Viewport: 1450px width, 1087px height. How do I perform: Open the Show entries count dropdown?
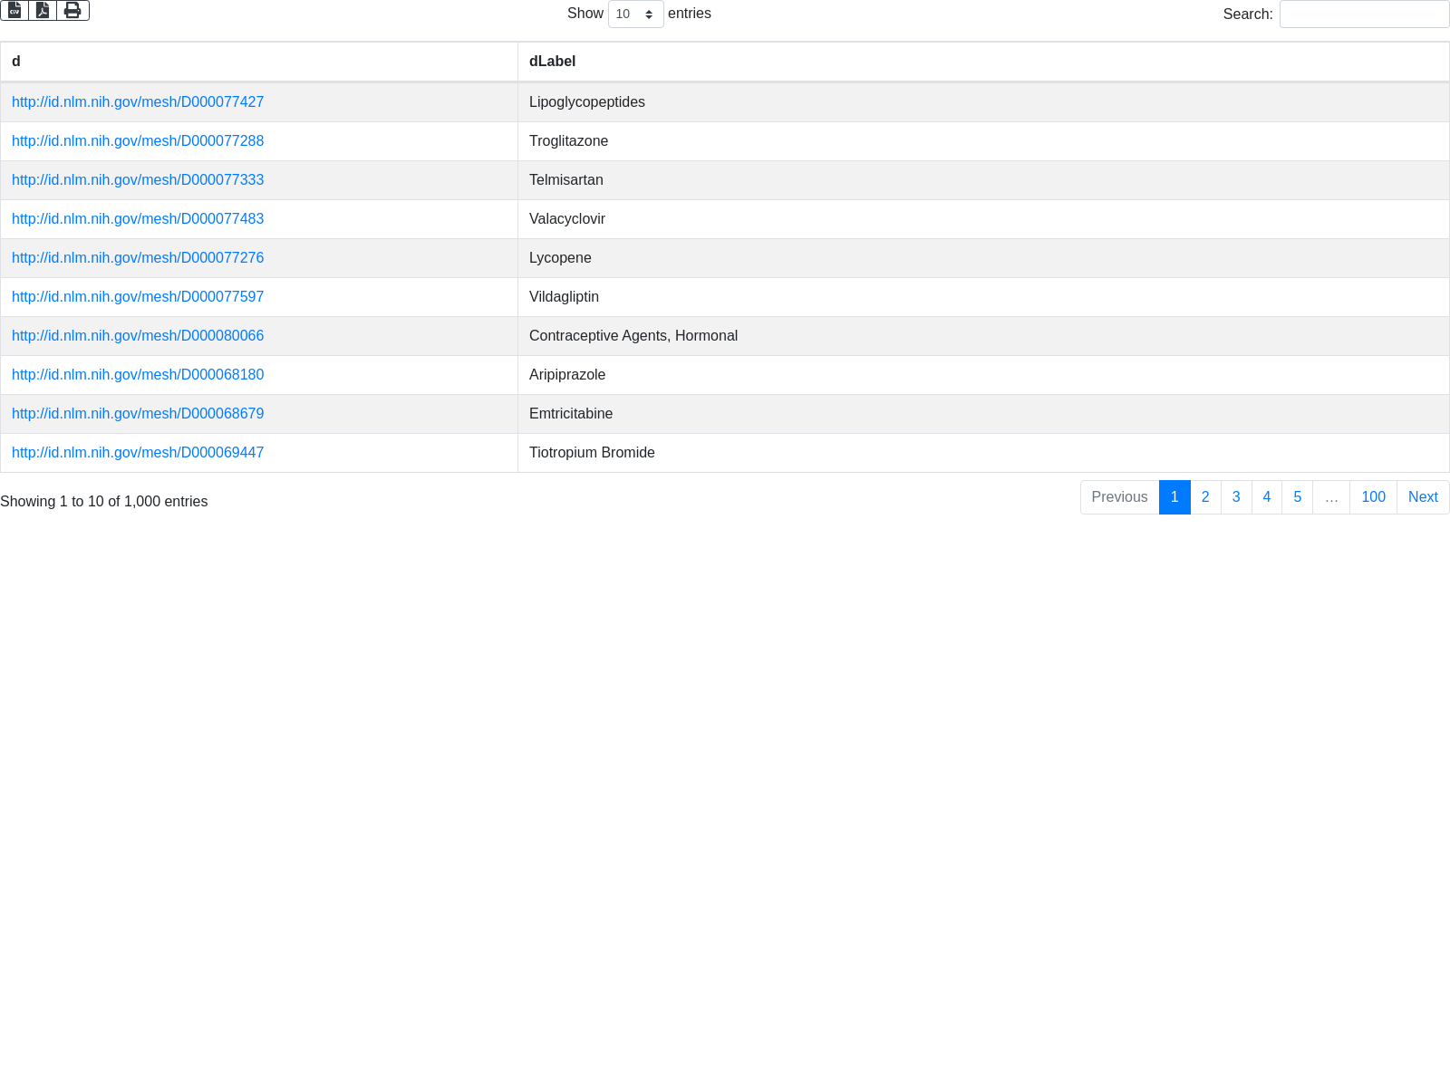[635, 14]
